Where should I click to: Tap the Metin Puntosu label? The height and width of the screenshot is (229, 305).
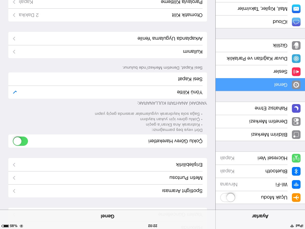point(186,178)
